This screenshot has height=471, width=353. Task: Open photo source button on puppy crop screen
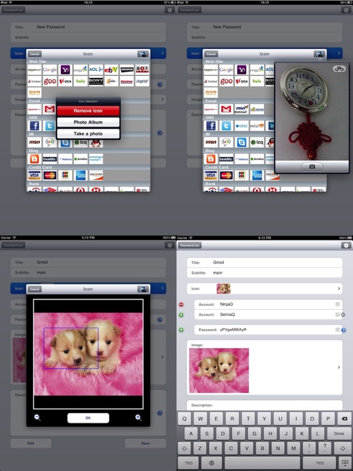143,289
